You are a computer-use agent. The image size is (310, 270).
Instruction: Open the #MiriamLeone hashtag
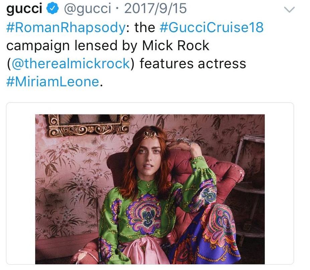pos(53,82)
